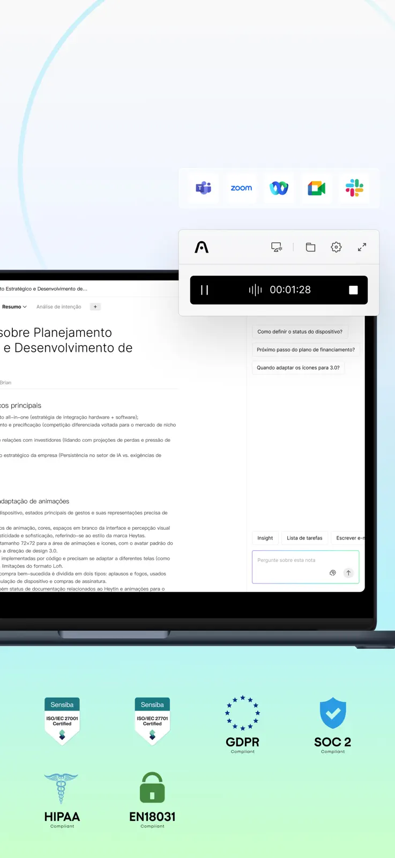Screen dimensions: 395x858
Task: Click the Insight quick action
Action: pyautogui.click(x=265, y=538)
